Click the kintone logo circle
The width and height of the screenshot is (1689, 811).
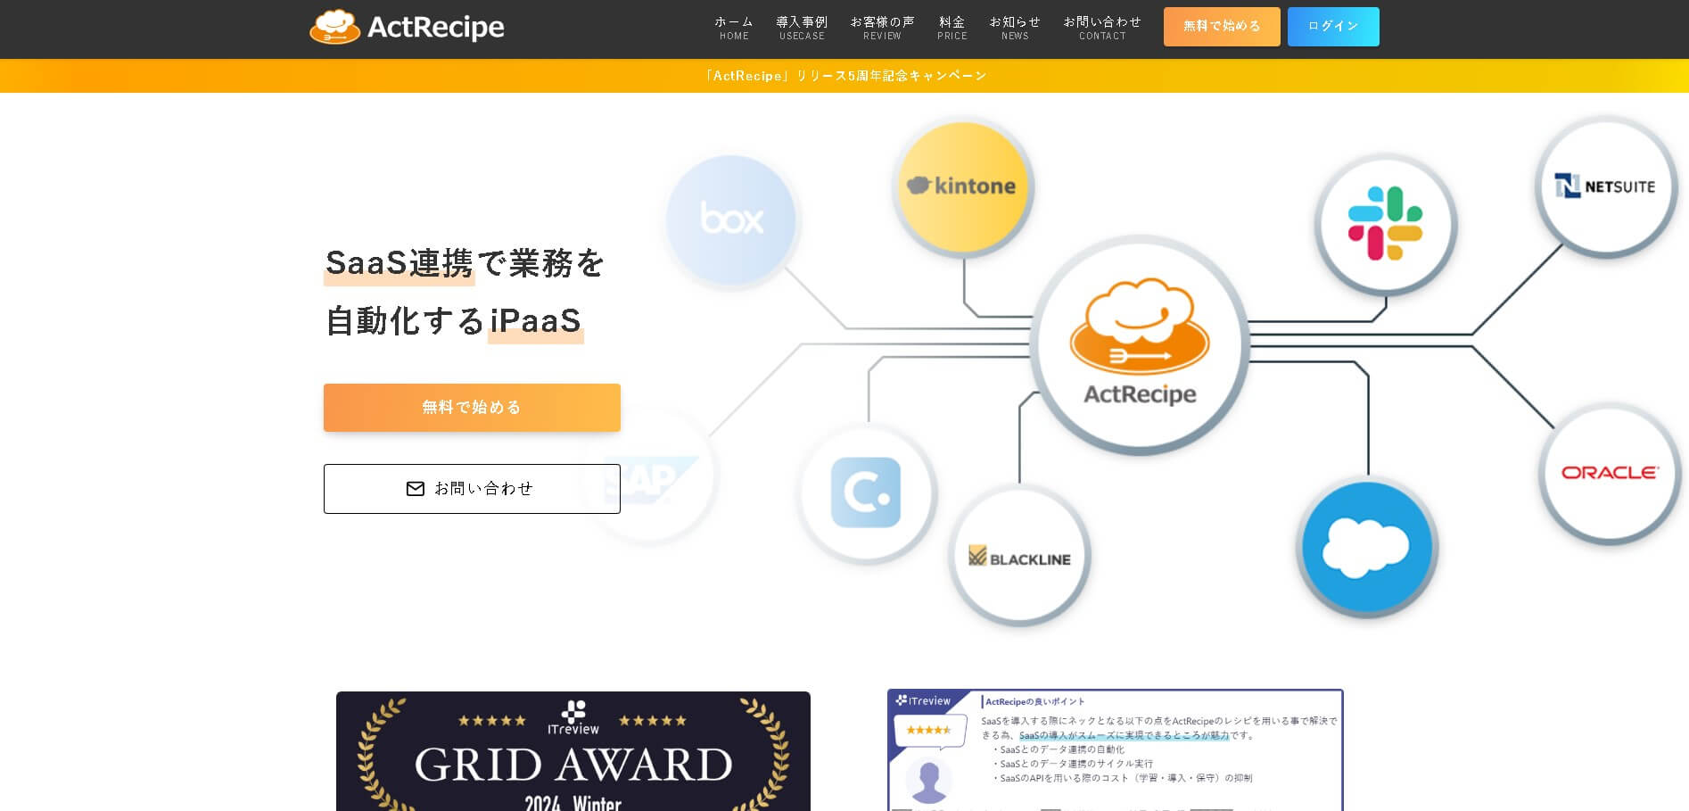tap(963, 186)
